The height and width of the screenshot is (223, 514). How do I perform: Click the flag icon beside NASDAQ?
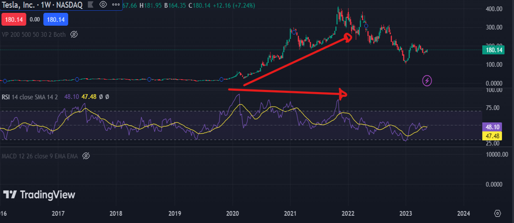[91, 5]
